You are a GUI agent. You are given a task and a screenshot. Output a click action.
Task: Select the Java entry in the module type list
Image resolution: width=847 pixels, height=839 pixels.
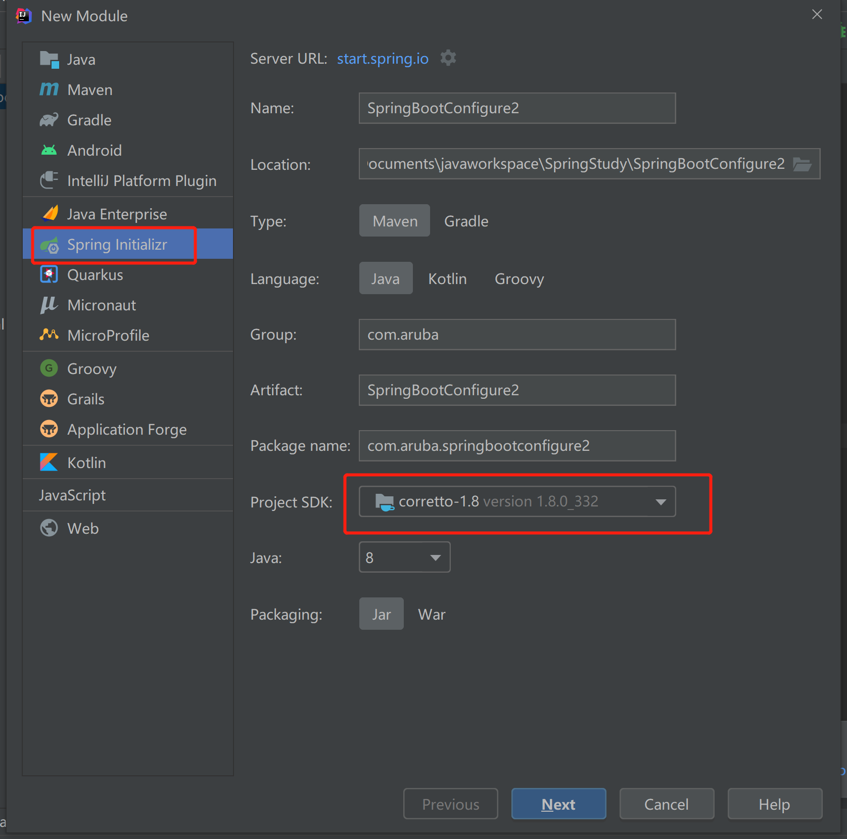click(128, 60)
